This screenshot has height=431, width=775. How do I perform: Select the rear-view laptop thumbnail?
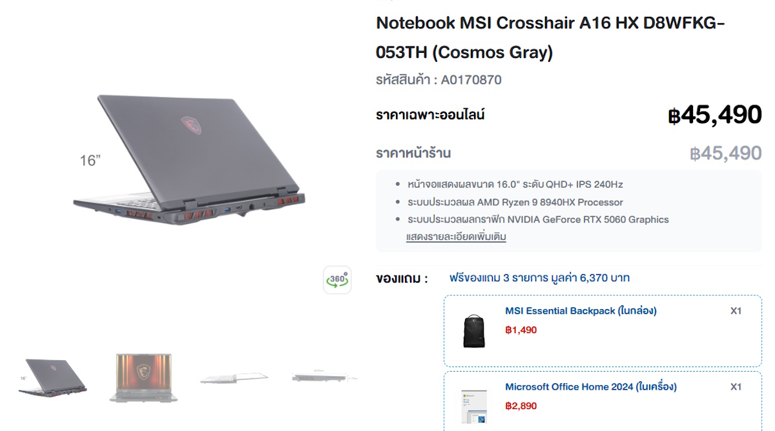[x=53, y=377]
